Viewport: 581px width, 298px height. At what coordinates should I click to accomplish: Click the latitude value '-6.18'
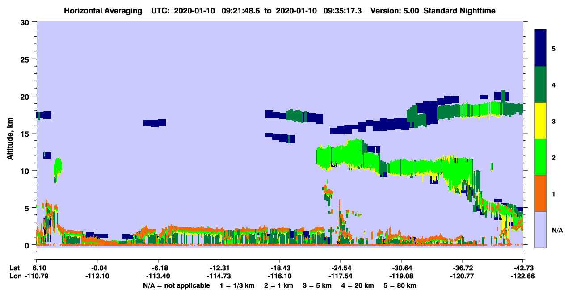158,268
